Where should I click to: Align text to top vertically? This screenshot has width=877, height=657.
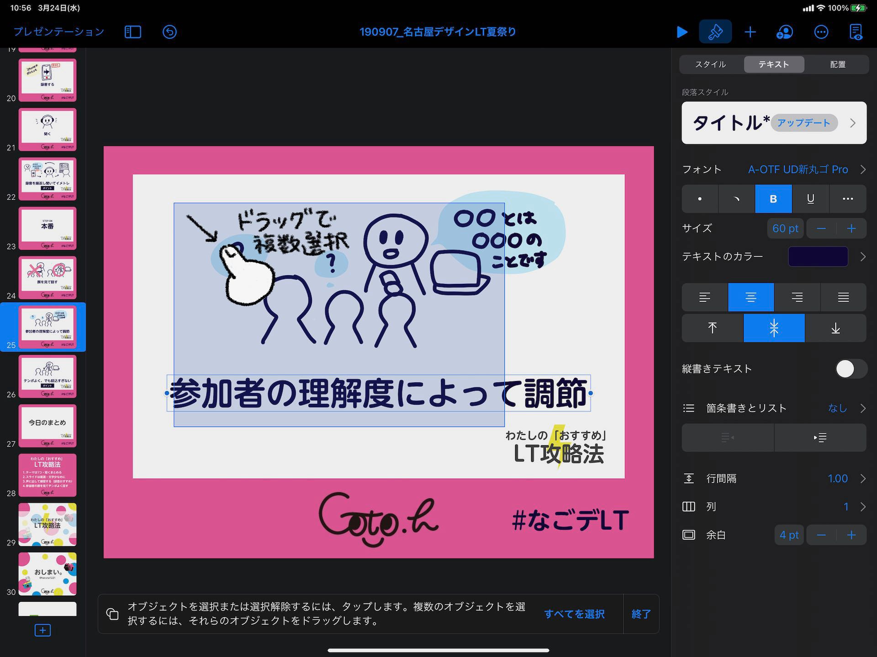[713, 328]
